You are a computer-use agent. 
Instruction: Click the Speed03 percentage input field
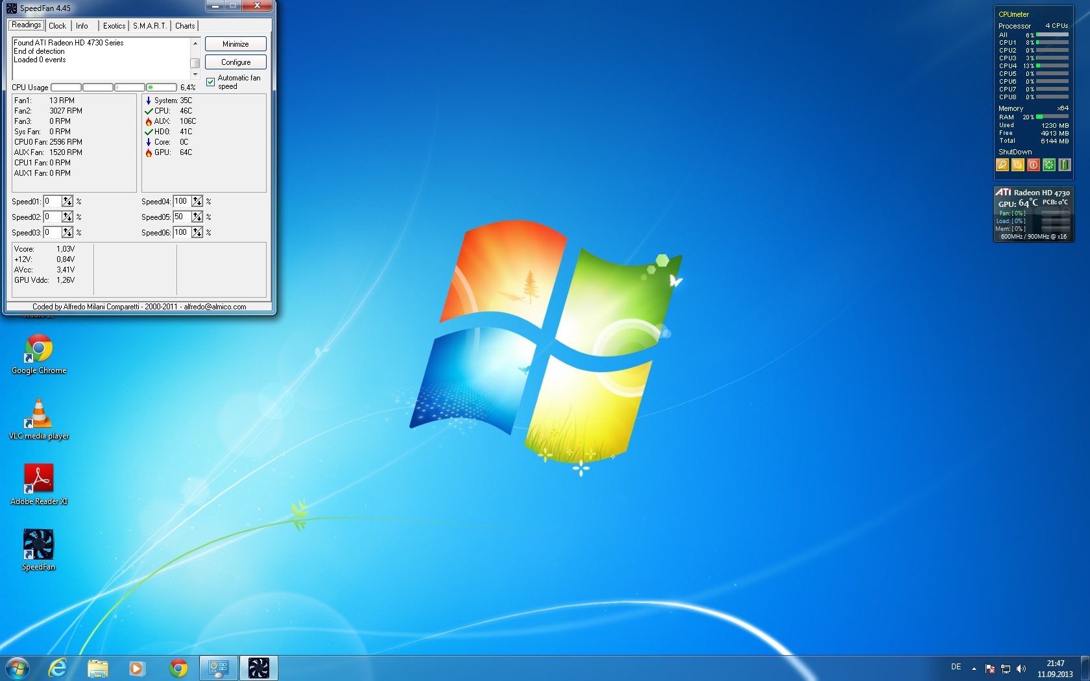[x=53, y=232]
